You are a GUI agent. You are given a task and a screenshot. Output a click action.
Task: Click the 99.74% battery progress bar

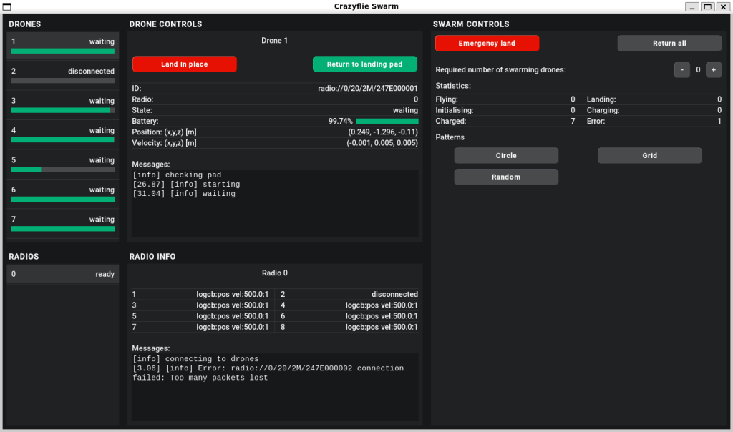(x=387, y=121)
